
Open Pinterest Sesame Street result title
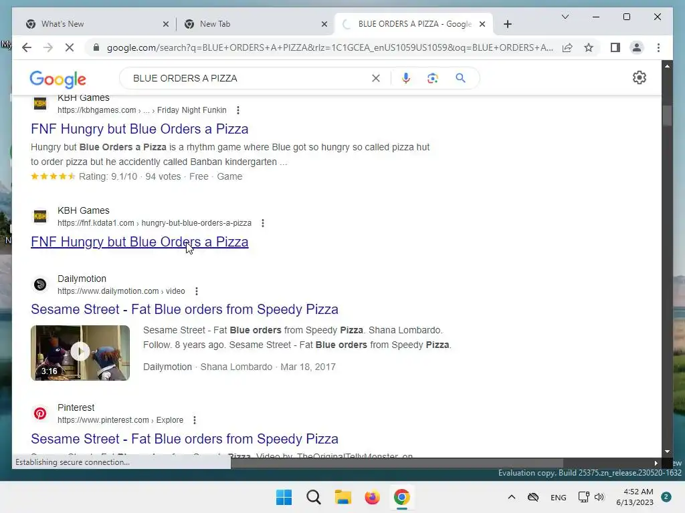point(185,439)
